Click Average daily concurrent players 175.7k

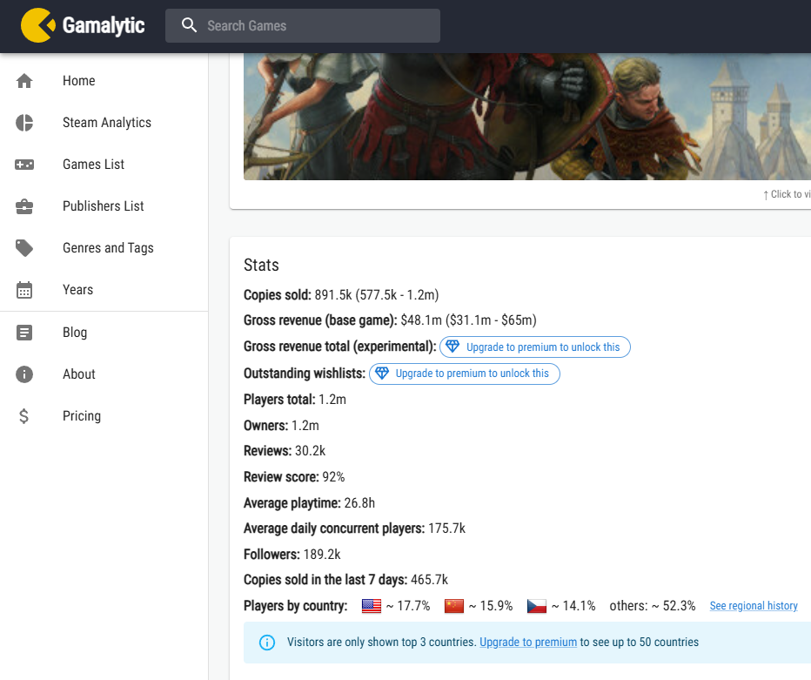pyautogui.click(x=447, y=529)
